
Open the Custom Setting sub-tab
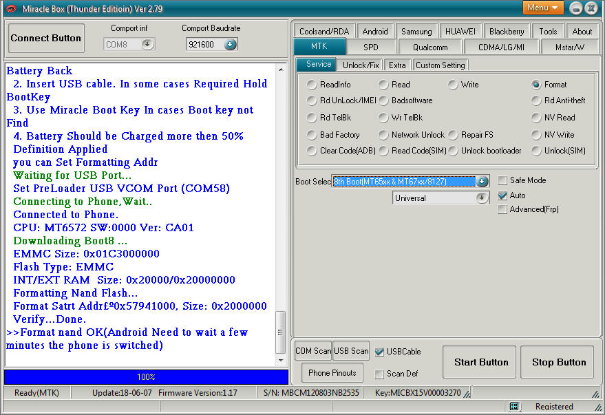pyautogui.click(x=441, y=65)
